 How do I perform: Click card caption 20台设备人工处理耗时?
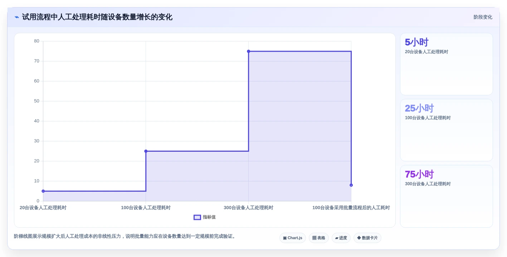tap(426, 52)
